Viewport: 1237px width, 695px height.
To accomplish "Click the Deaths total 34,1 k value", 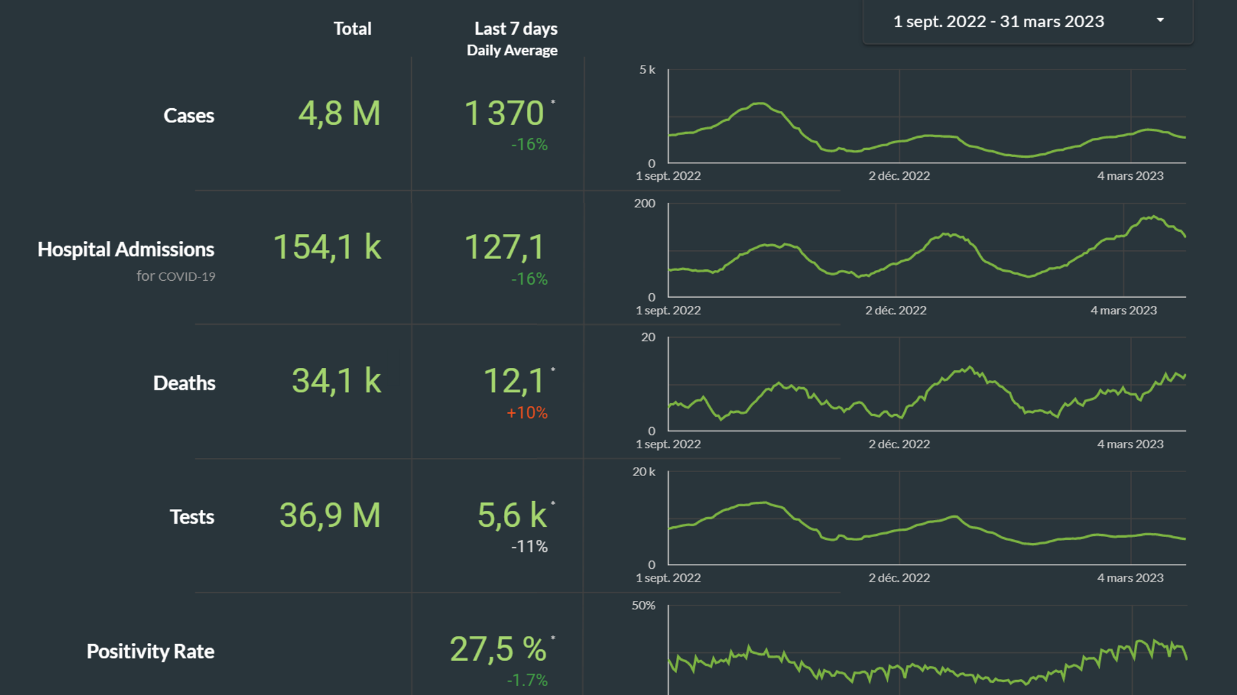I will pyautogui.click(x=336, y=381).
